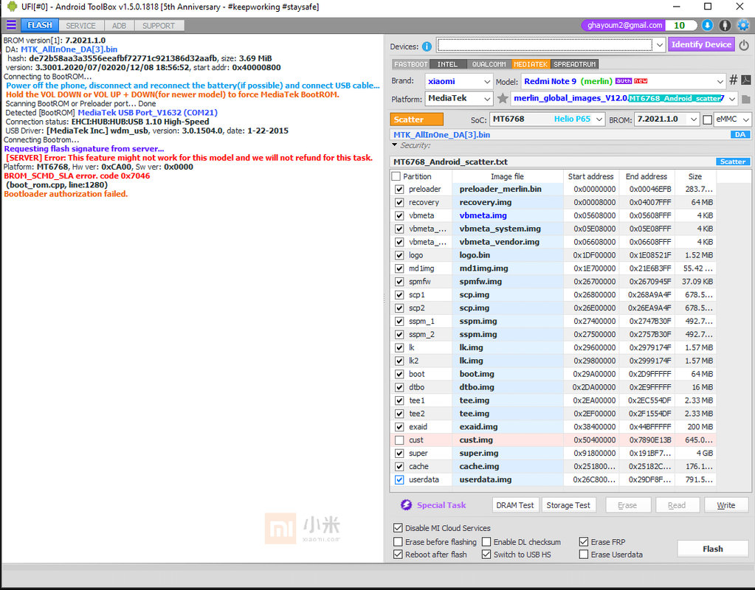
Task: Open the Platform MediaTek dropdown
Action: click(487, 99)
